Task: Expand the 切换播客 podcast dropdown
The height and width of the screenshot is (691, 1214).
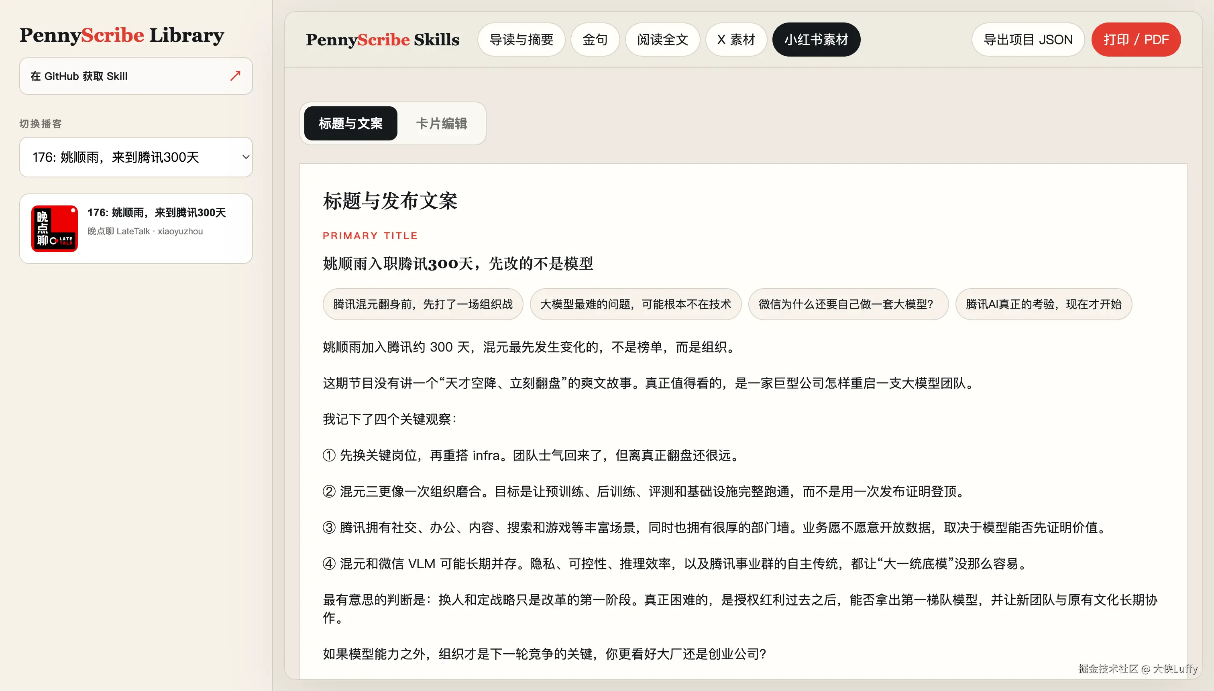Action: (136, 157)
